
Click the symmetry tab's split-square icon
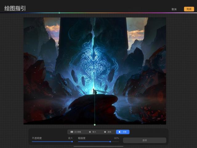(x=120, y=132)
